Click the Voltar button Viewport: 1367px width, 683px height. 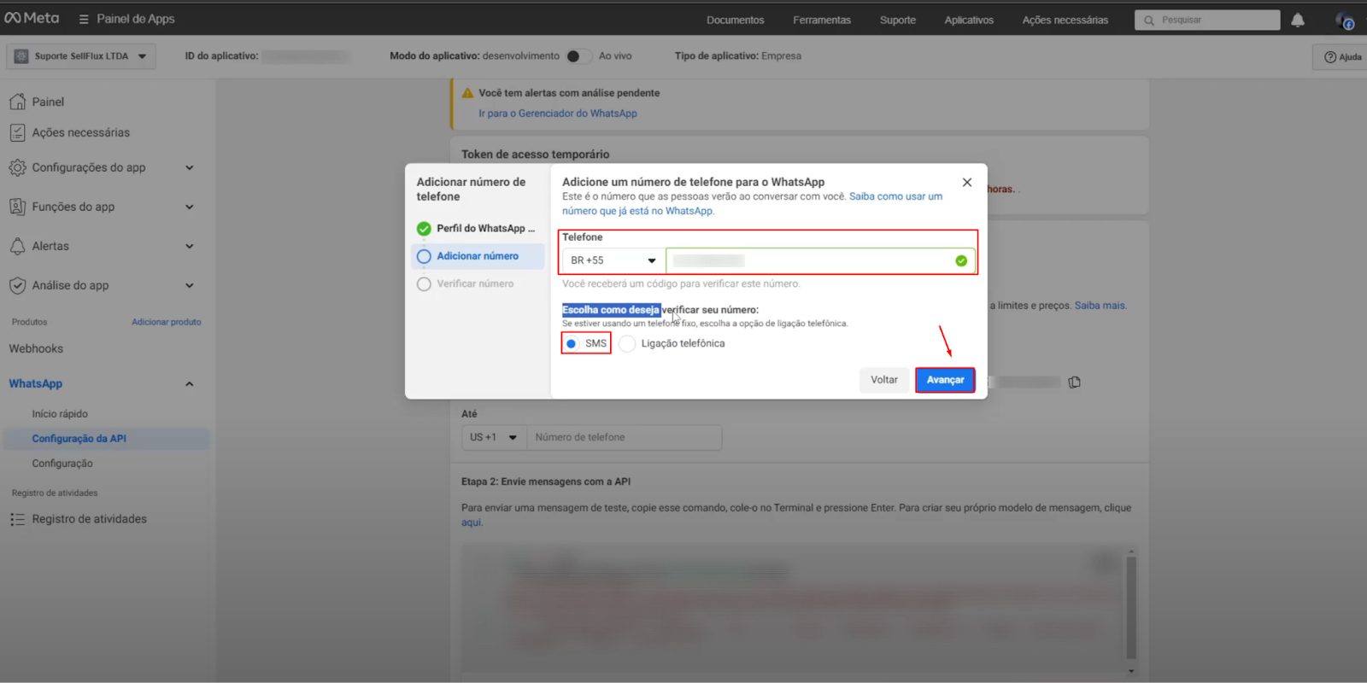click(x=883, y=380)
